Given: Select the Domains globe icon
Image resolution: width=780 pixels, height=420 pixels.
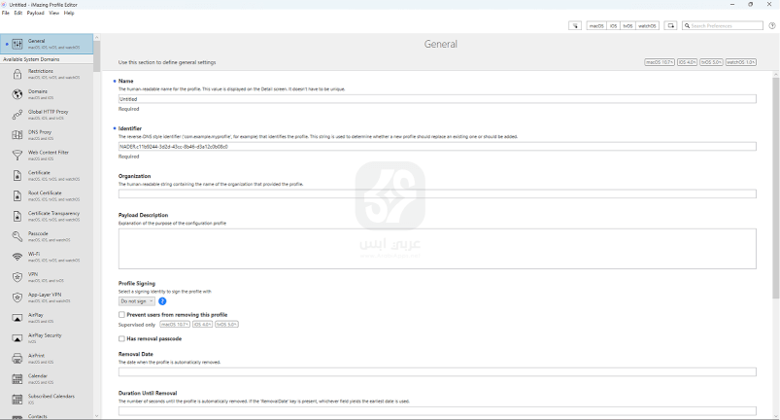Looking at the screenshot, I should coord(17,94).
